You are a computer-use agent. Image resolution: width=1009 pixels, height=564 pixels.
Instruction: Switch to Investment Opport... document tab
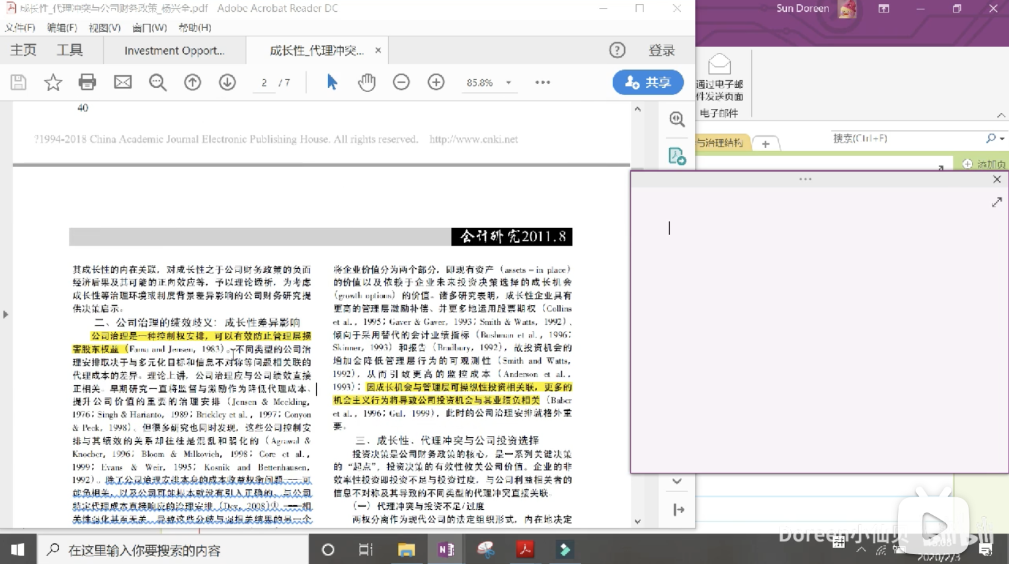point(175,50)
